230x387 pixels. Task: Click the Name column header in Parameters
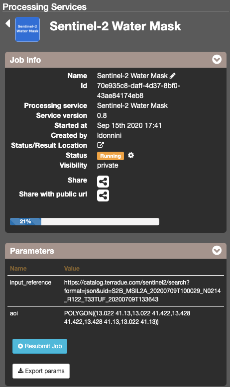click(x=18, y=268)
